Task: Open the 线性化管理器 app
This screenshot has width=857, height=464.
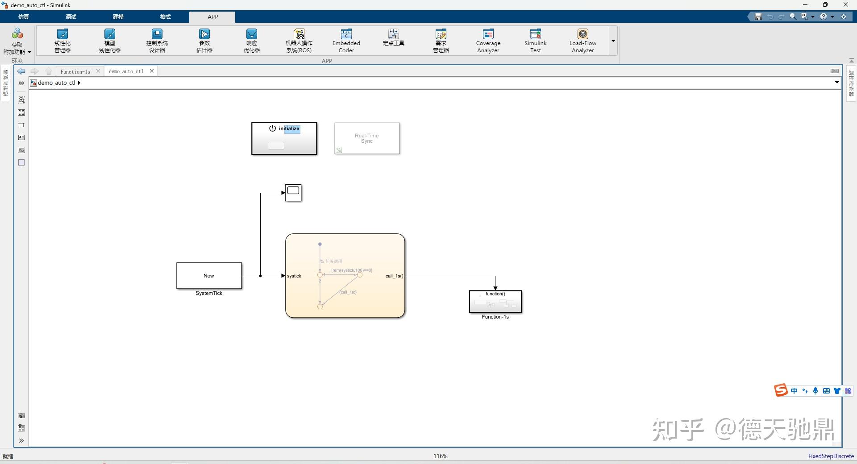Action: tap(62, 41)
